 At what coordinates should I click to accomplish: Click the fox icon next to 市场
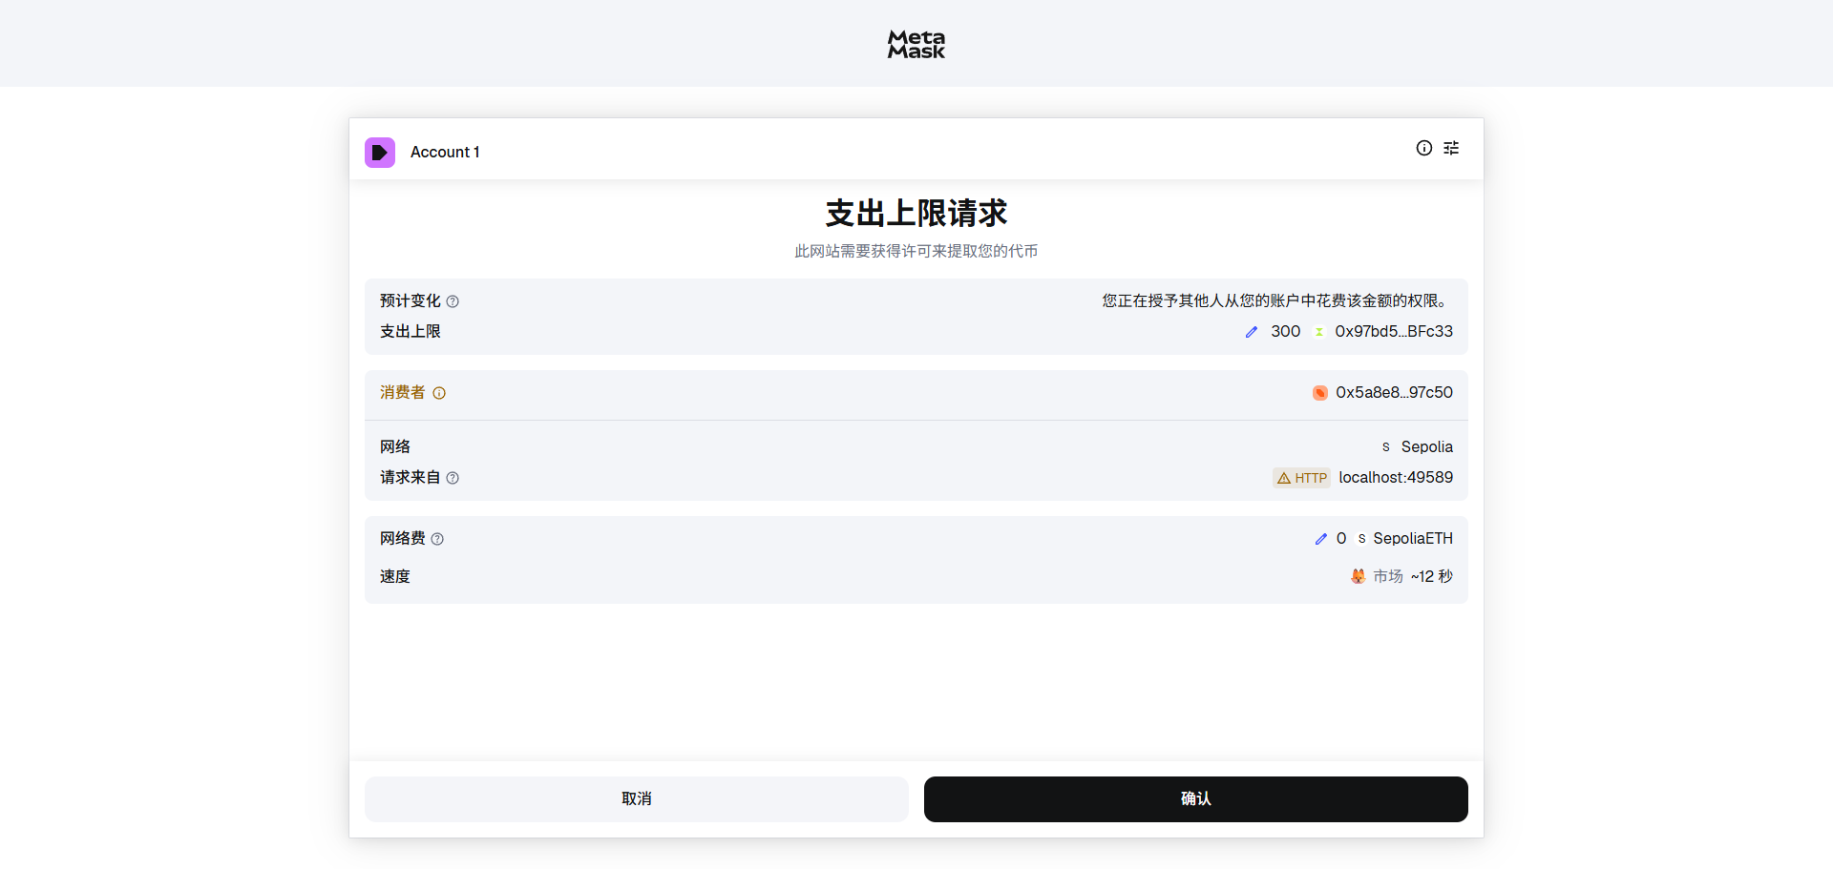tap(1358, 576)
